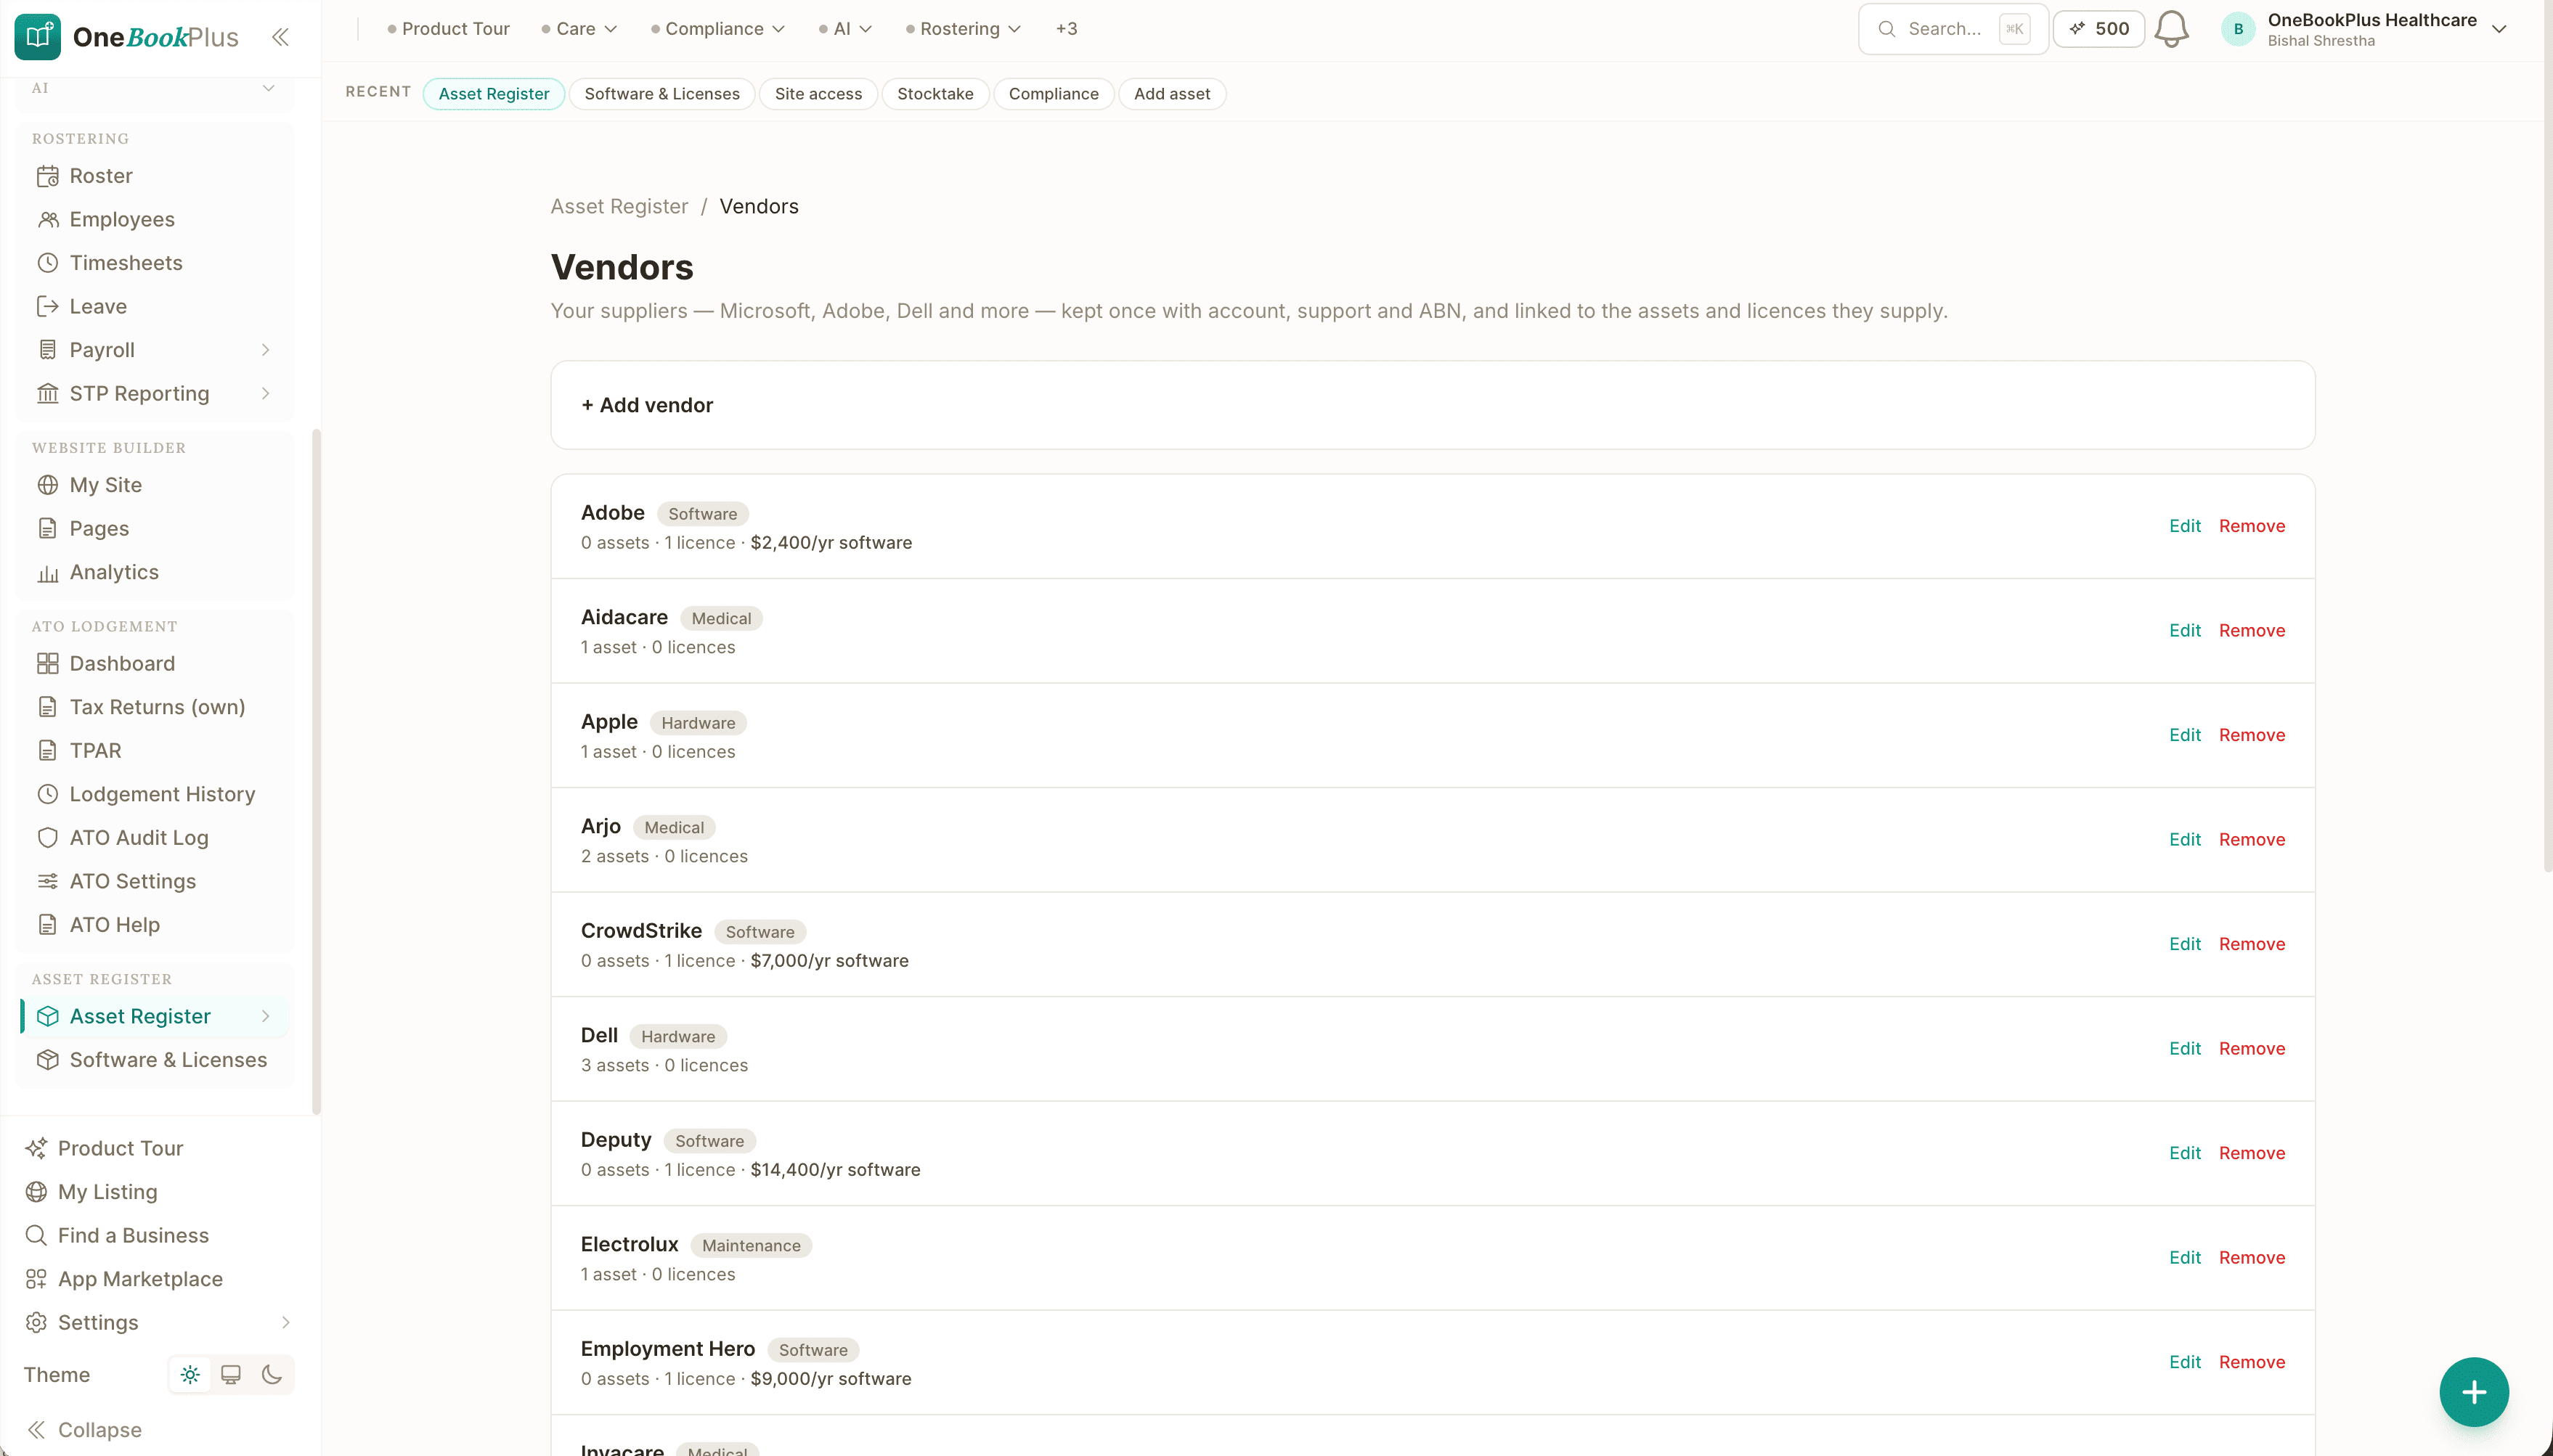The height and width of the screenshot is (1456, 2553).
Task: Click the OneBookPlus logo icon
Action: pos(38,37)
